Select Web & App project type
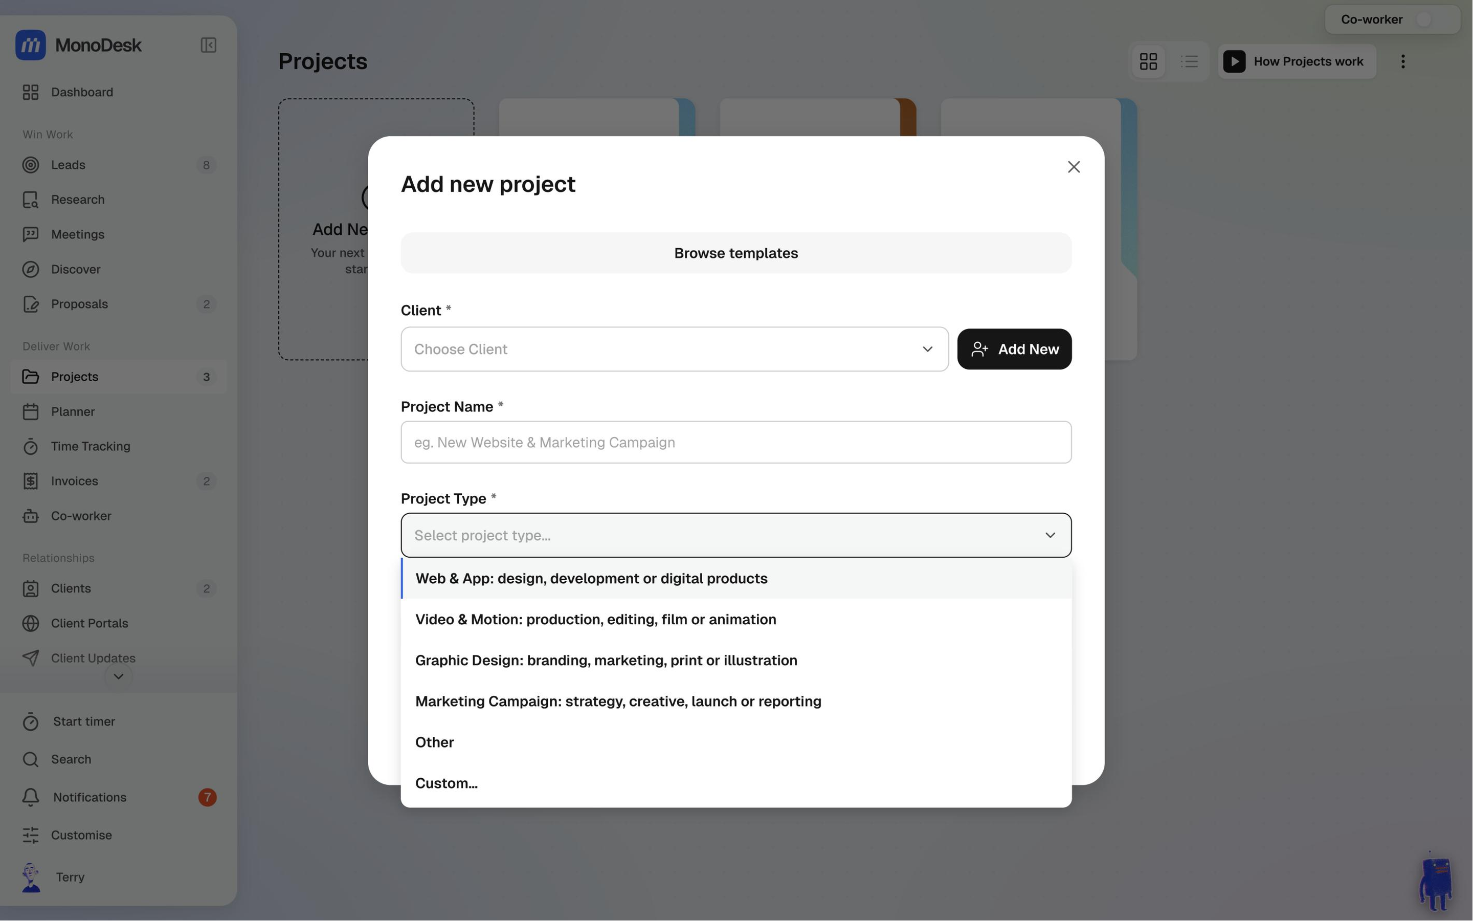The width and height of the screenshot is (1473, 921). coord(736,579)
